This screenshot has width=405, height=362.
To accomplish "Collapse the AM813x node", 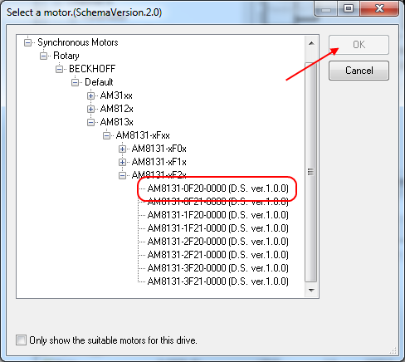I will click(90, 122).
